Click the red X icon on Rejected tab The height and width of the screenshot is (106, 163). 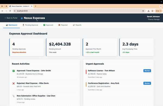(59, 25)
